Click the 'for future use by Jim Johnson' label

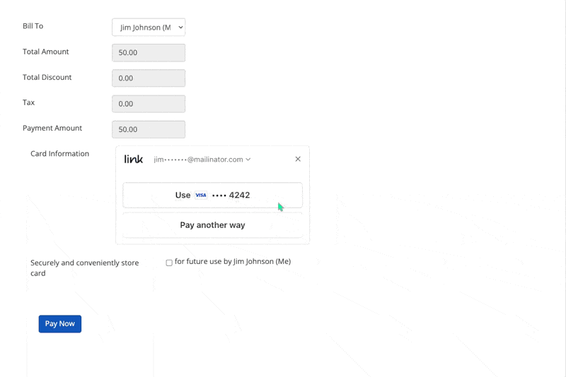(232, 262)
